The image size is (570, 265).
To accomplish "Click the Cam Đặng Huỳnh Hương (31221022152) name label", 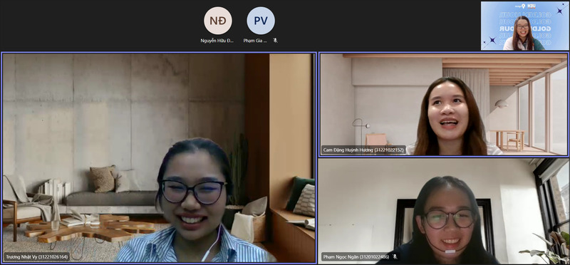I will pos(363,150).
